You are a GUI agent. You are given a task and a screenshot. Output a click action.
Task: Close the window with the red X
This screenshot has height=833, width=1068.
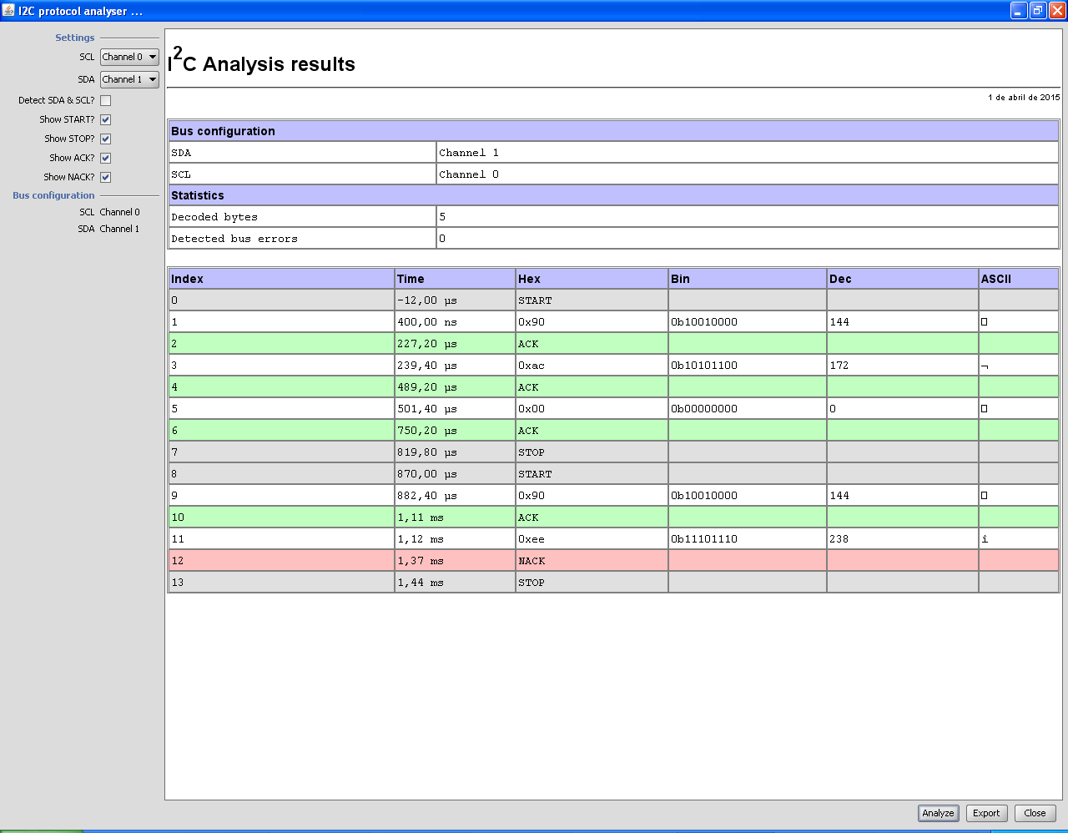[x=1057, y=11]
